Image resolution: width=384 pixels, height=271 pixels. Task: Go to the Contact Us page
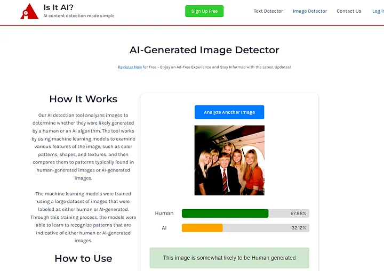(x=349, y=11)
